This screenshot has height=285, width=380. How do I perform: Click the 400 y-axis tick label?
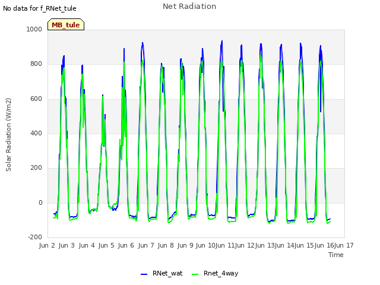[x=36, y=133]
